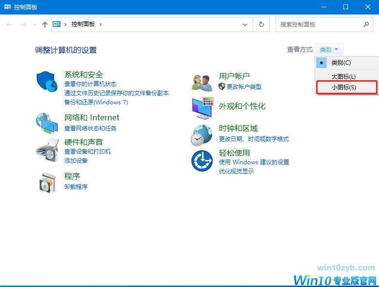Screen dimensions: 379x287
Task: Open the 时钟和区域 category
Action: (x=238, y=129)
